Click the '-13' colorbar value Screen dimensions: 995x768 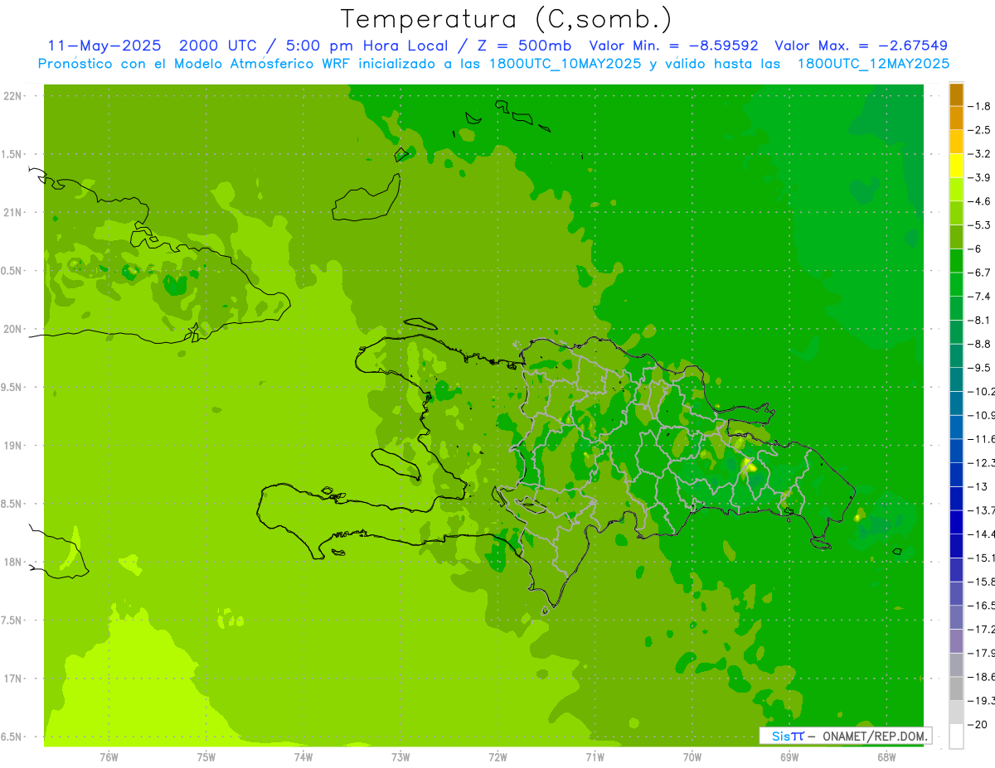tap(978, 486)
